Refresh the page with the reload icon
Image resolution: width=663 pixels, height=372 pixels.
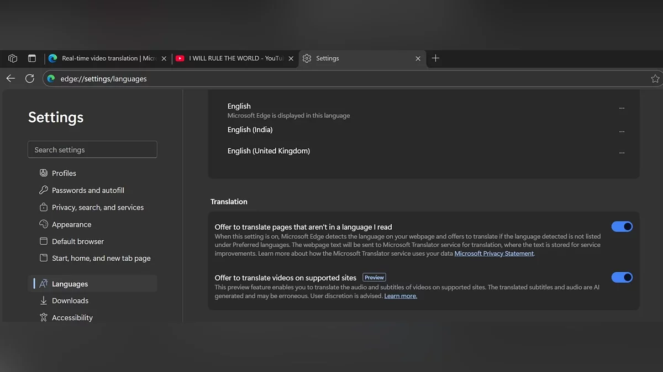[30, 79]
